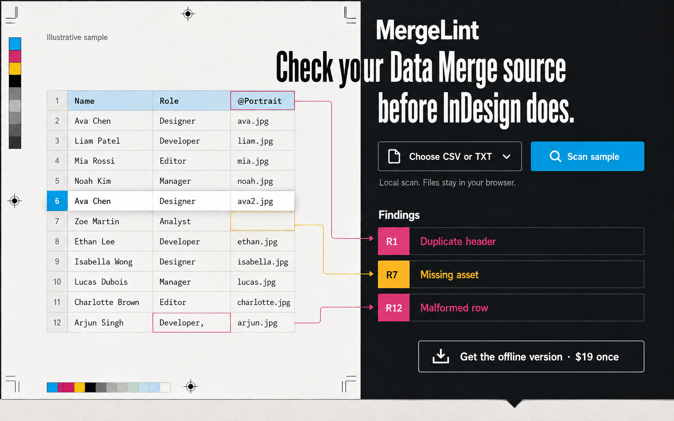Open the R7 Missing asset finding
The height and width of the screenshot is (421, 674).
point(511,275)
